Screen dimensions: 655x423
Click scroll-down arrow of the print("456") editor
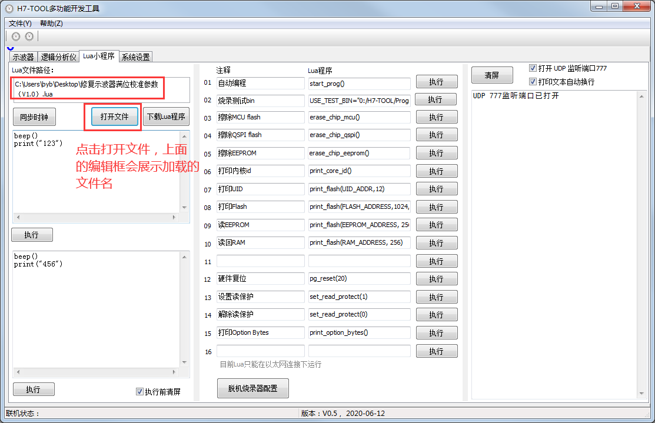pyautogui.click(x=185, y=362)
